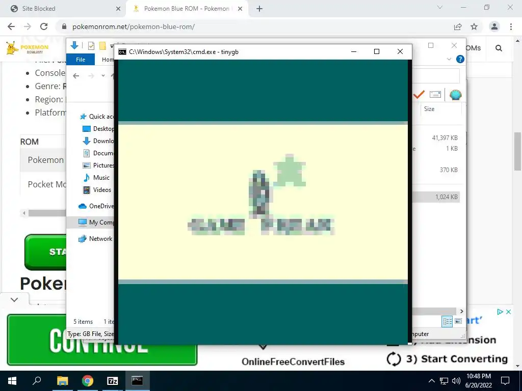Click the orange checkmark toolbar icon in Explorer
This screenshot has height=391, width=522.
(x=419, y=95)
